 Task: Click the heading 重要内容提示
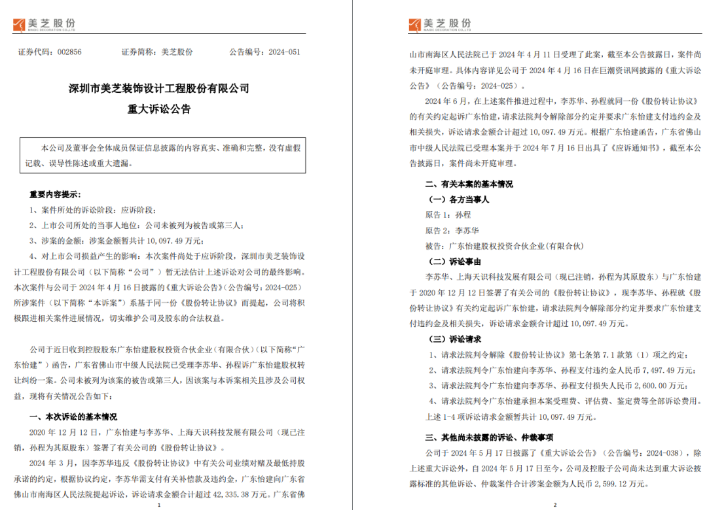coord(55,195)
